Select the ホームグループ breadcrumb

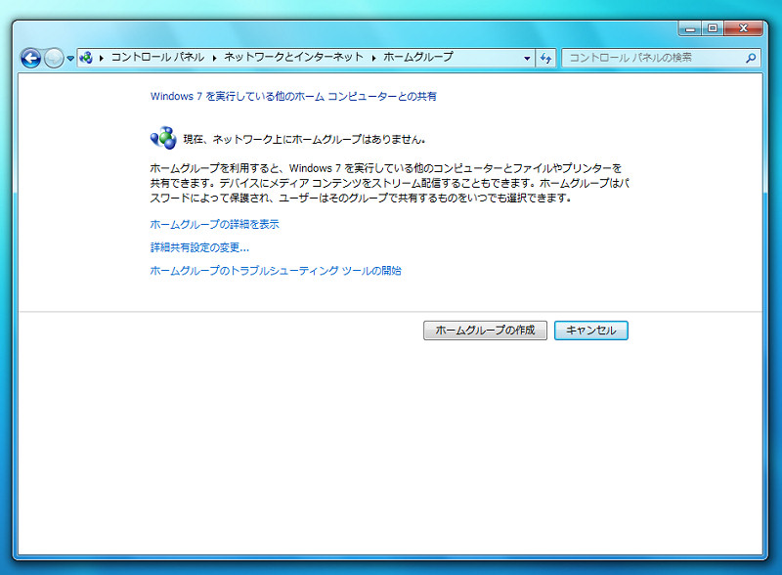pyautogui.click(x=418, y=58)
